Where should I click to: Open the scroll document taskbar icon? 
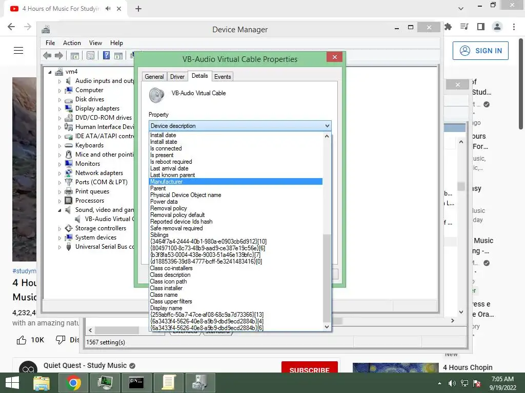coord(168,383)
